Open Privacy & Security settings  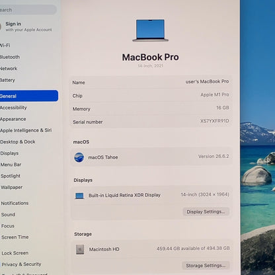click(x=21, y=264)
